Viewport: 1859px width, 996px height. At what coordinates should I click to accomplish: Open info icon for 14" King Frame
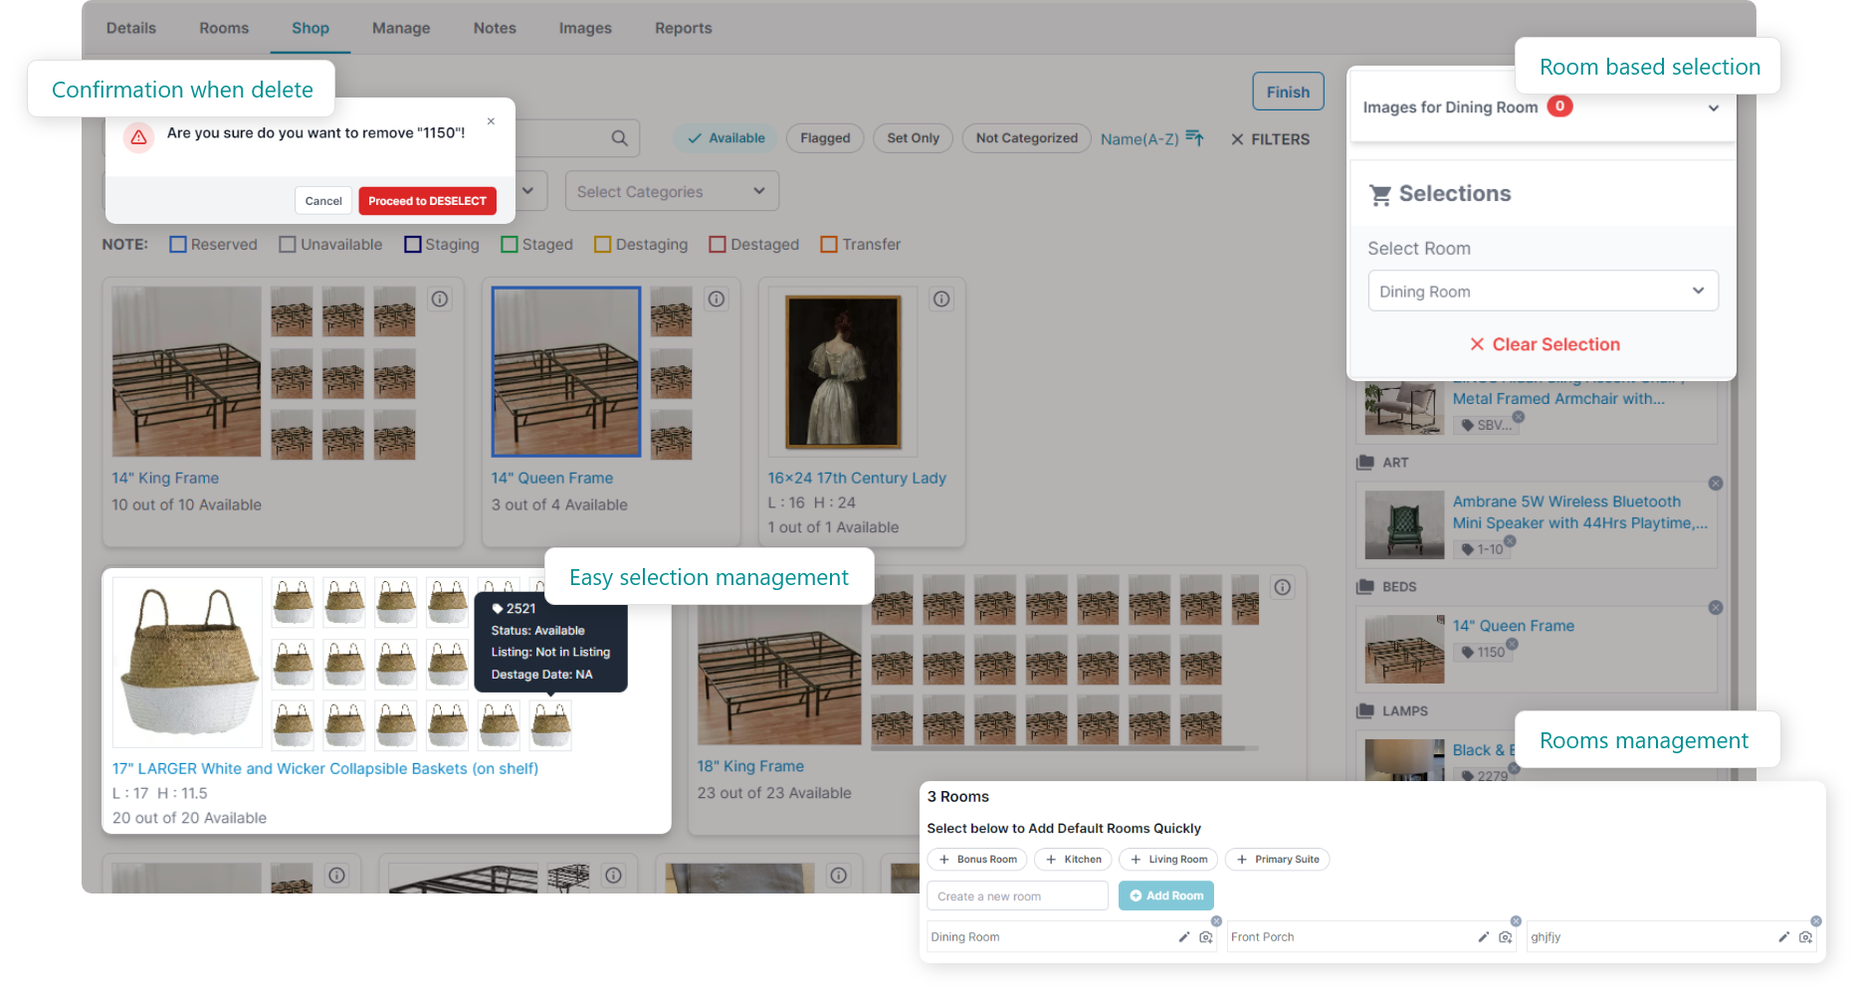pyautogui.click(x=439, y=299)
